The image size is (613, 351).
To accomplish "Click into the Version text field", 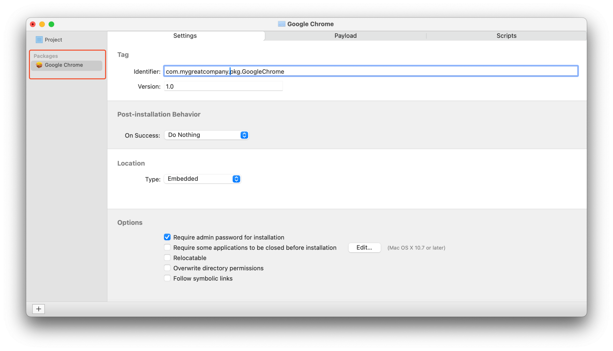I will [x=223, y=86].
